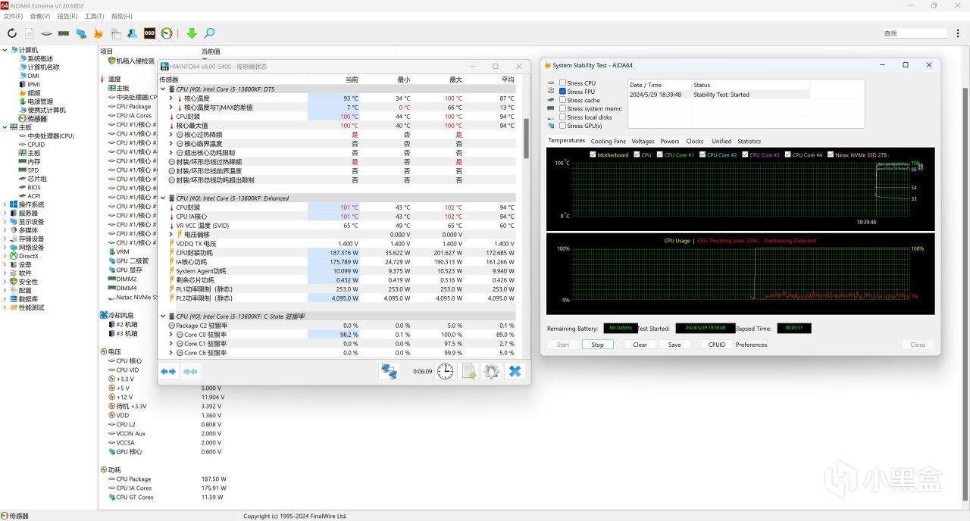Image resolution: width=970 pixels, height=521 pixels.
Task: Click the user manager icon in toolbar
Action: point(133,33)
